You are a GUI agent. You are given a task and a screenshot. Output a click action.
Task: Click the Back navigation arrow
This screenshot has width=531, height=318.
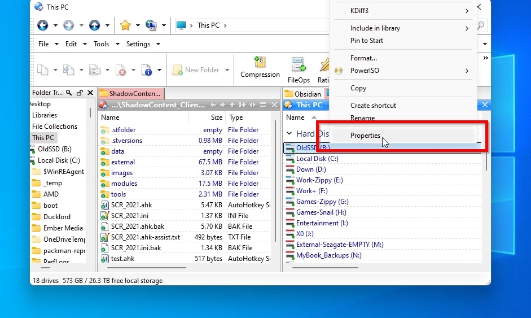tap(42, 25)
